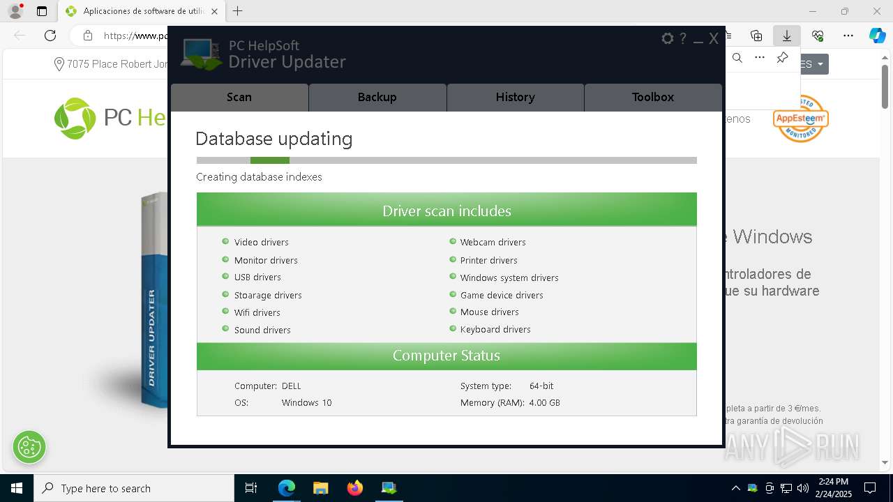
Task: Click the 'Windows 10' OS value
Action: (307, 402)
